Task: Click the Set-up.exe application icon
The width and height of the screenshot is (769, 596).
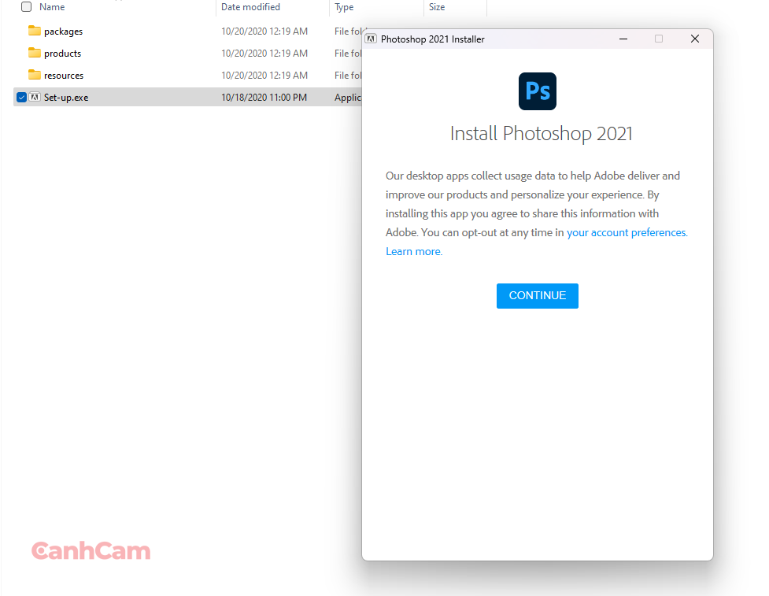Action: click(35, 97)
